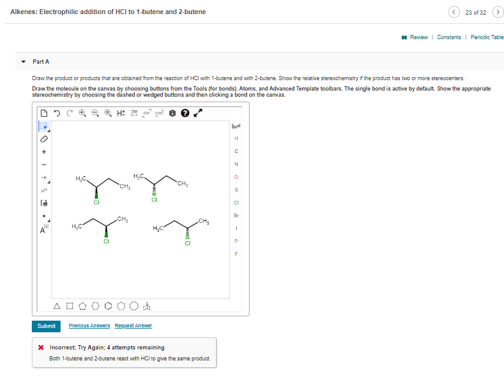
Task: Select the increase charge plus tool
Action: pyautogui.click(x=45, y=151)
